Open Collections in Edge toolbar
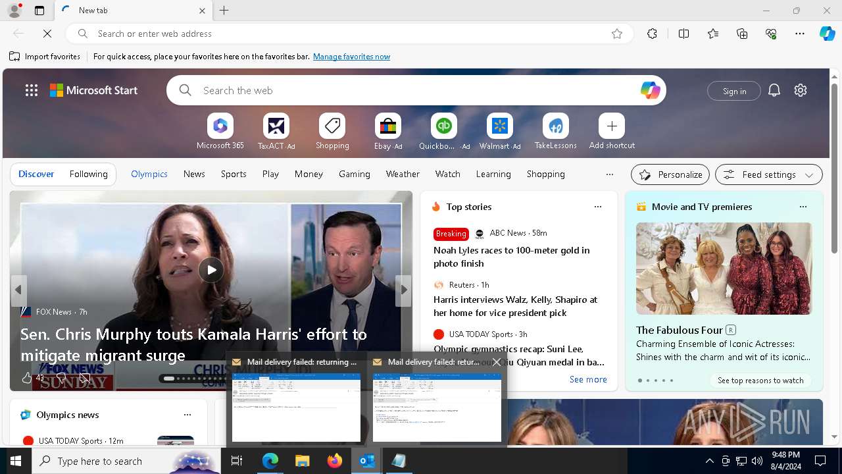This screenshot has width=842, height=474. [x=742, y=34]
